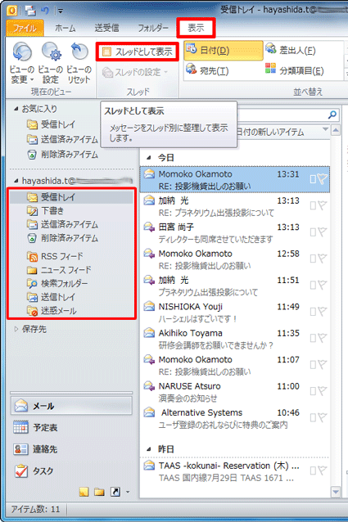Screen dimensions: 348x522
Task: Click the shortcuts icon in navigation pane
Action: point(115,492)
